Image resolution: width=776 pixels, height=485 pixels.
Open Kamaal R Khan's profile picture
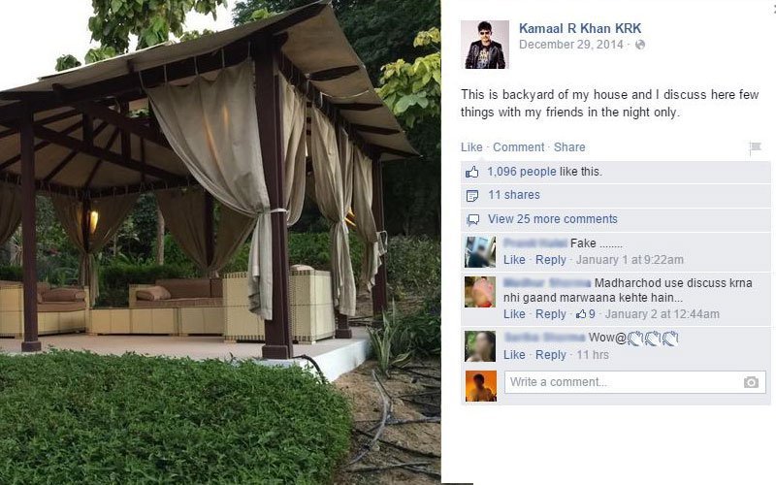[x=484, y=45]
